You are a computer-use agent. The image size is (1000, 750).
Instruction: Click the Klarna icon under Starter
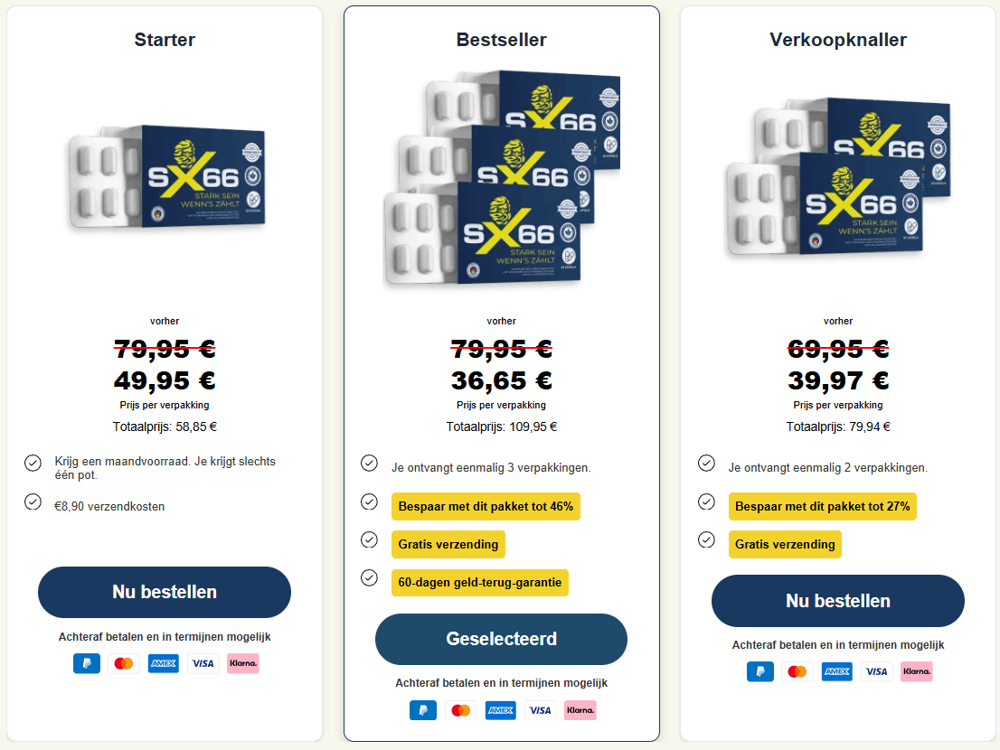pos(243,663)
